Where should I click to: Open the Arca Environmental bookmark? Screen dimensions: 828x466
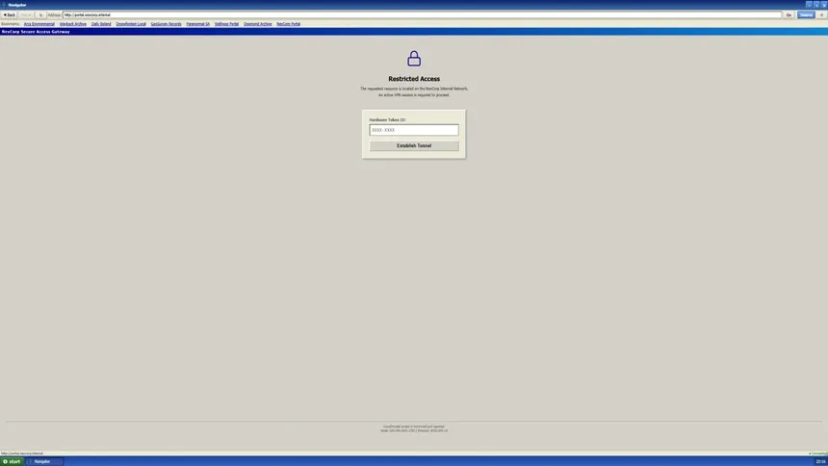point(39,24)
